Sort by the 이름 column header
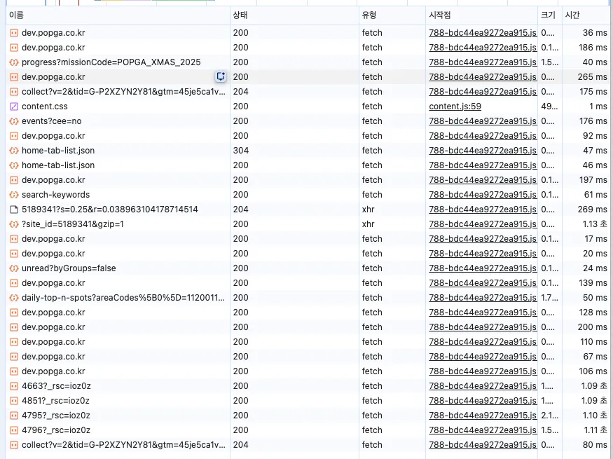The image size is (613, 459). (x=16, y=15)
